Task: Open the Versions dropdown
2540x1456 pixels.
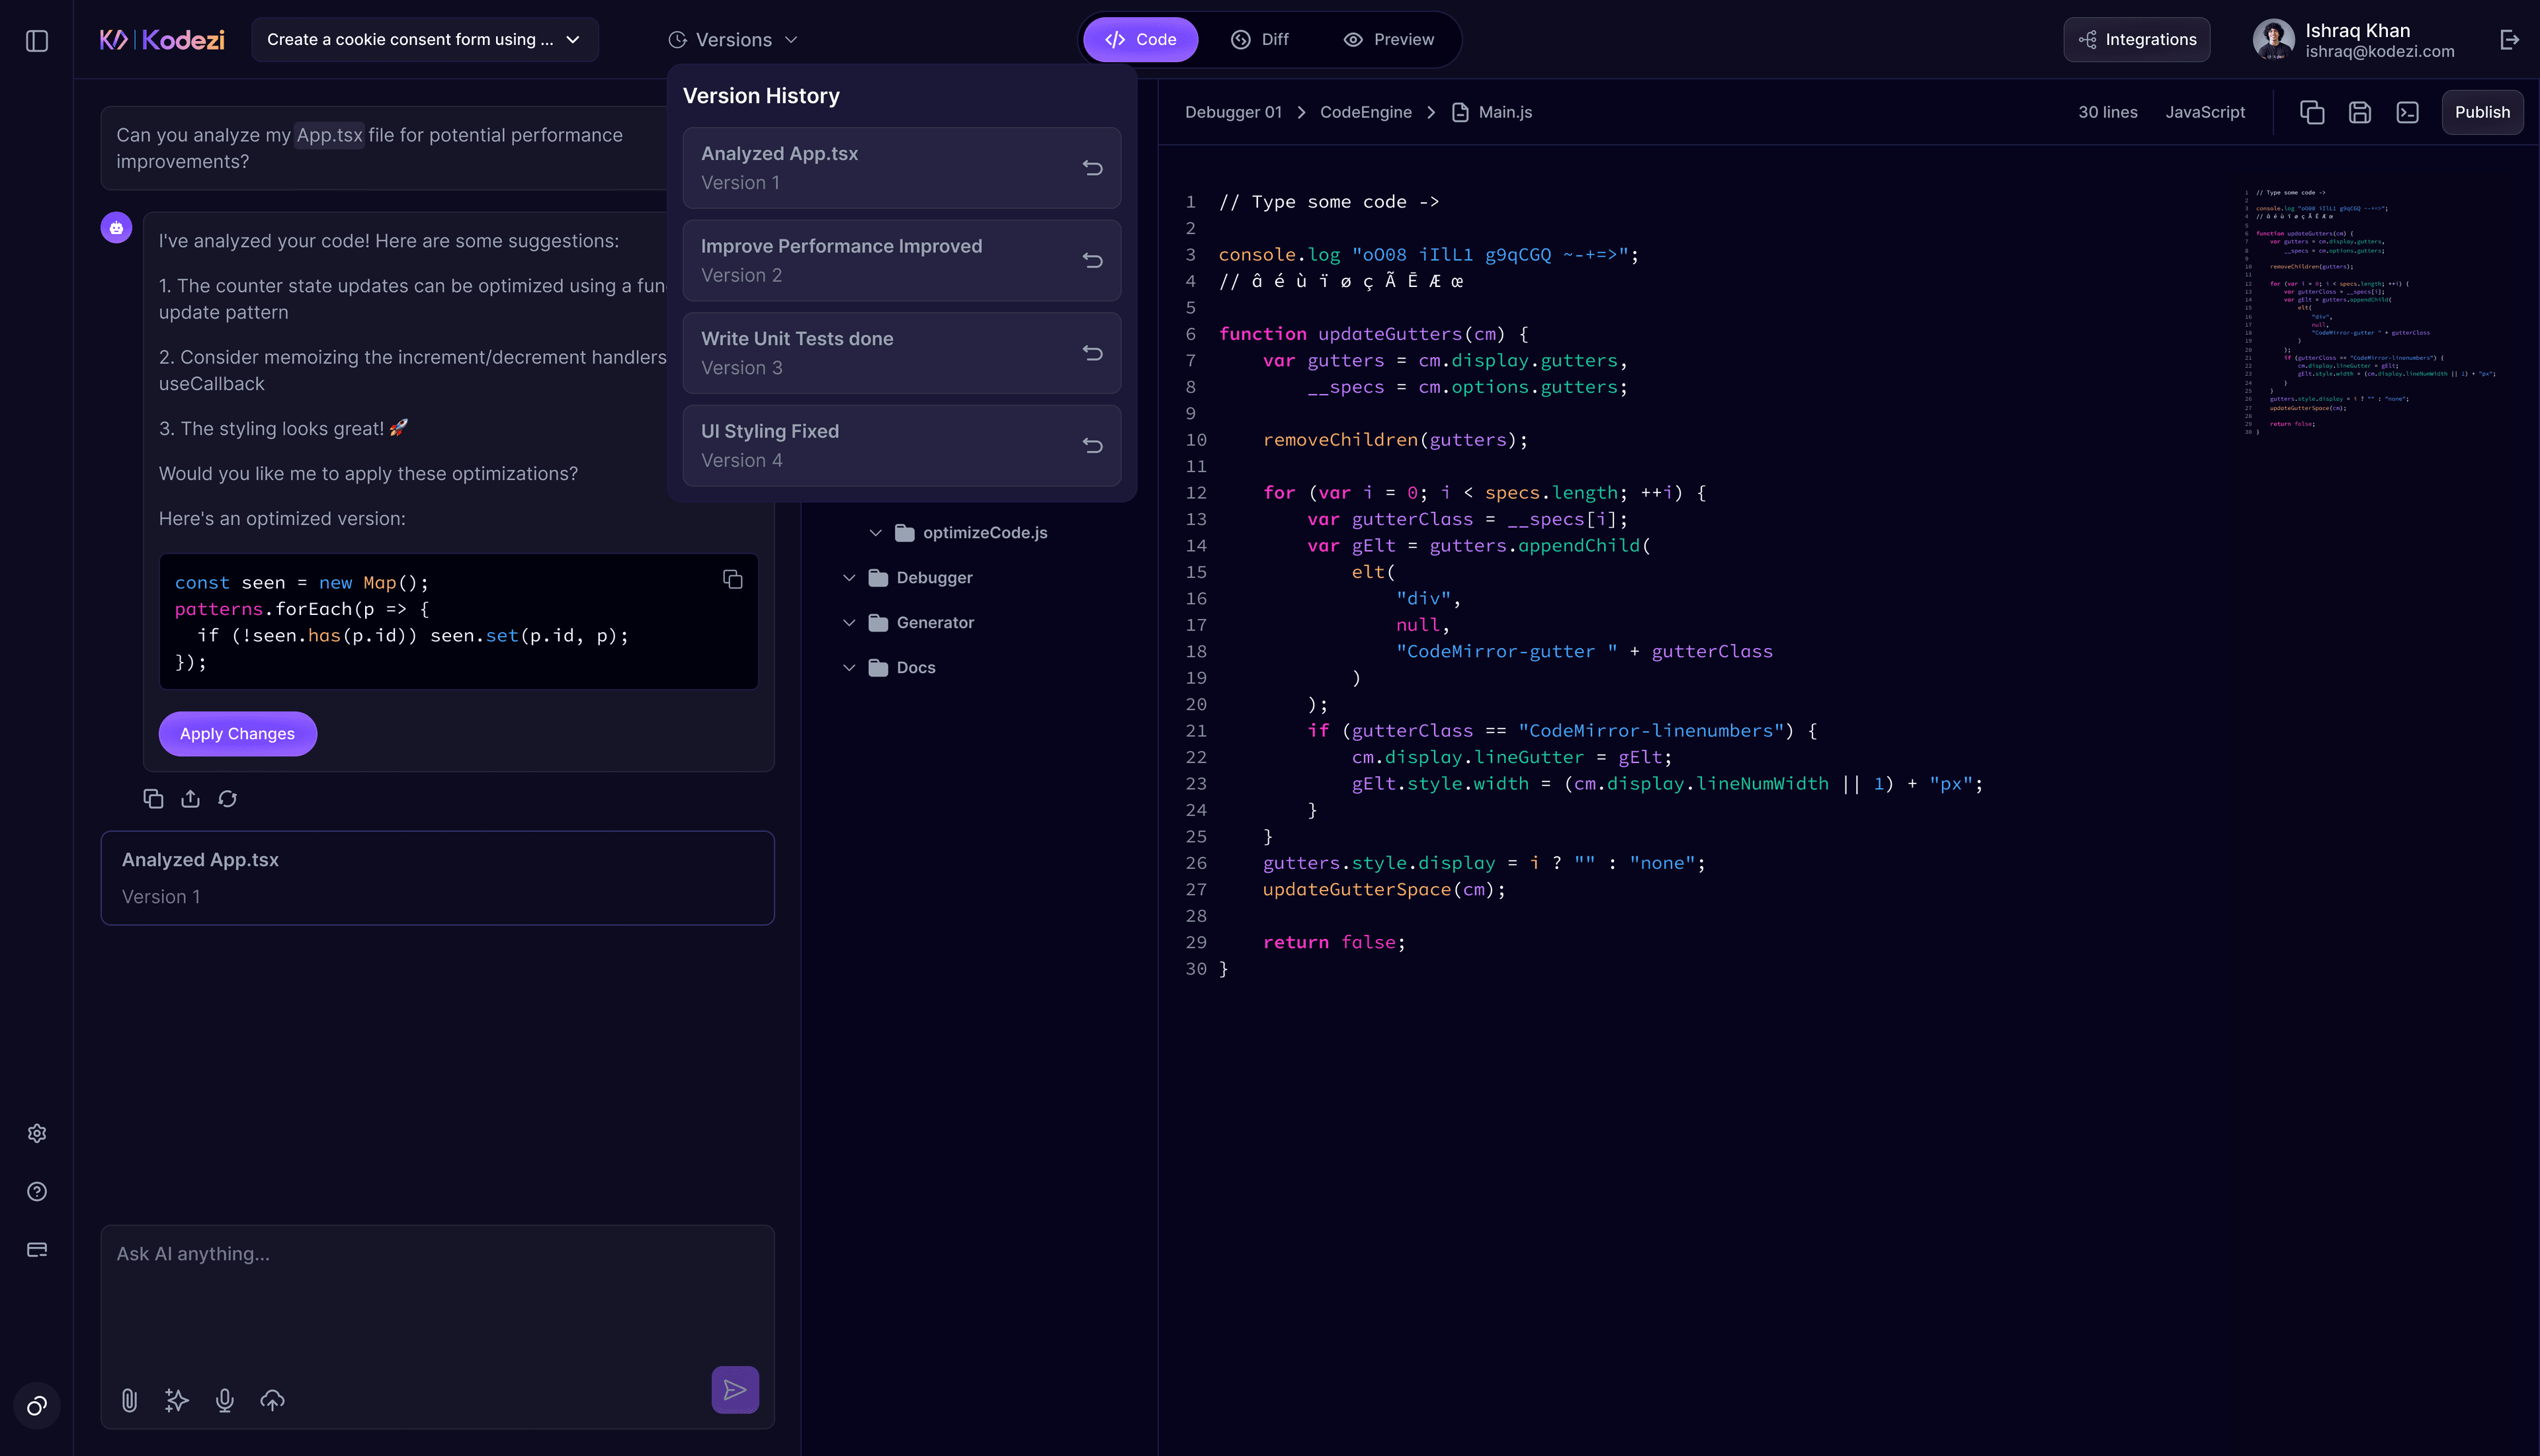Action: 734,40
